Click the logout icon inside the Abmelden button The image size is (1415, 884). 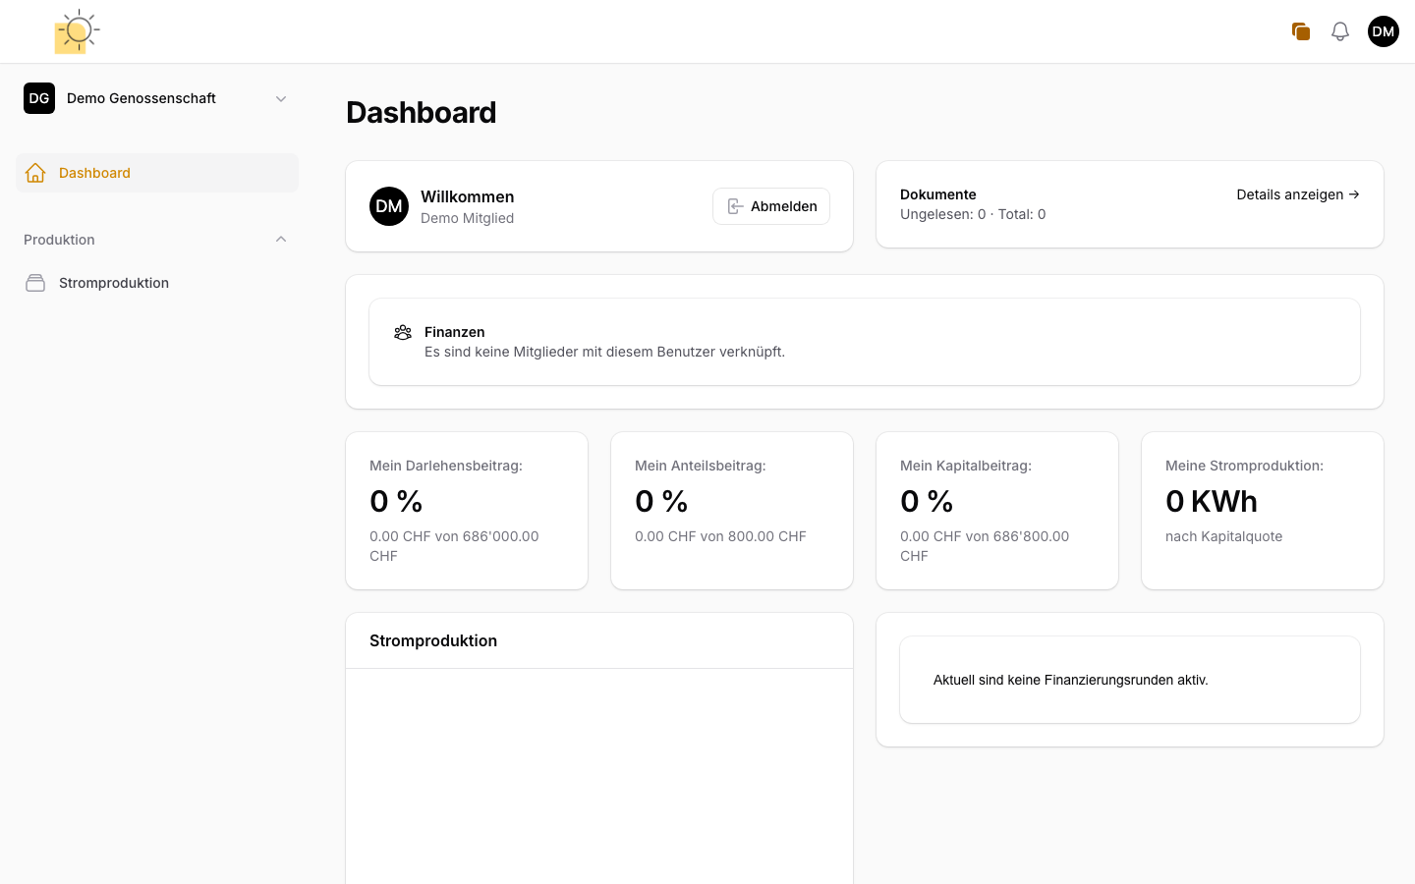click(x=735, y=205)
